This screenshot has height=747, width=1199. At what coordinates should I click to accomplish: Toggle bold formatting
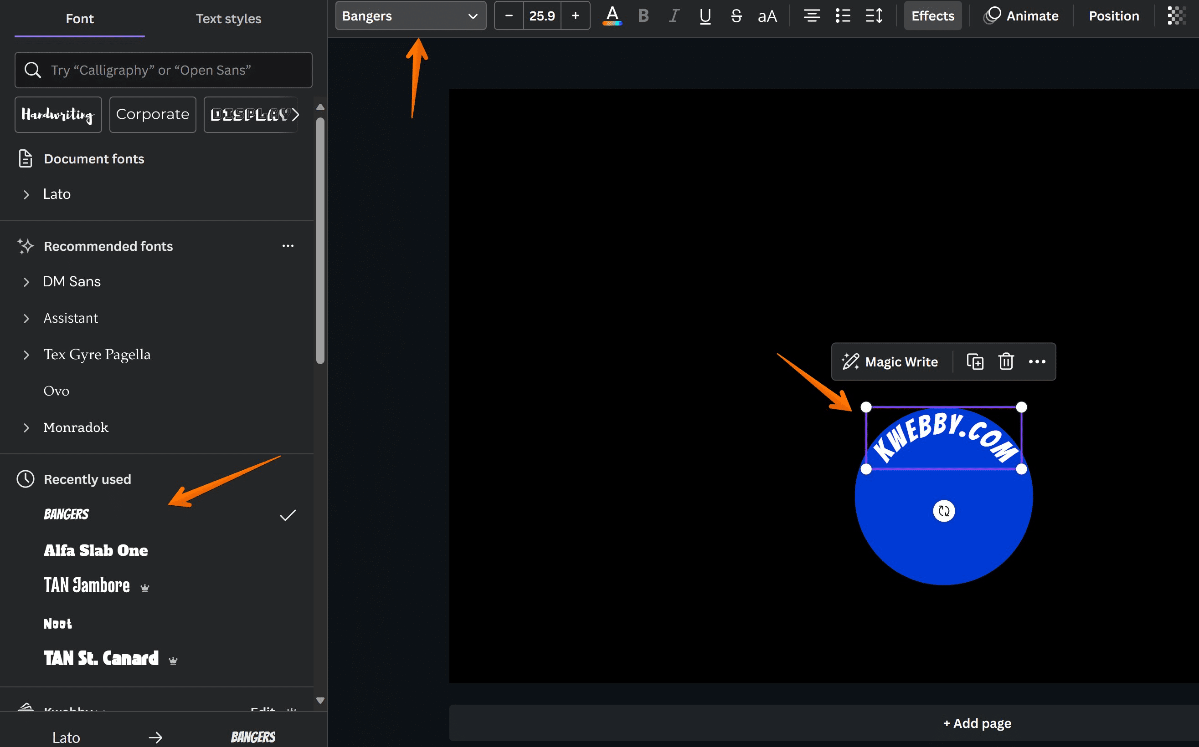tap(643, 16)
